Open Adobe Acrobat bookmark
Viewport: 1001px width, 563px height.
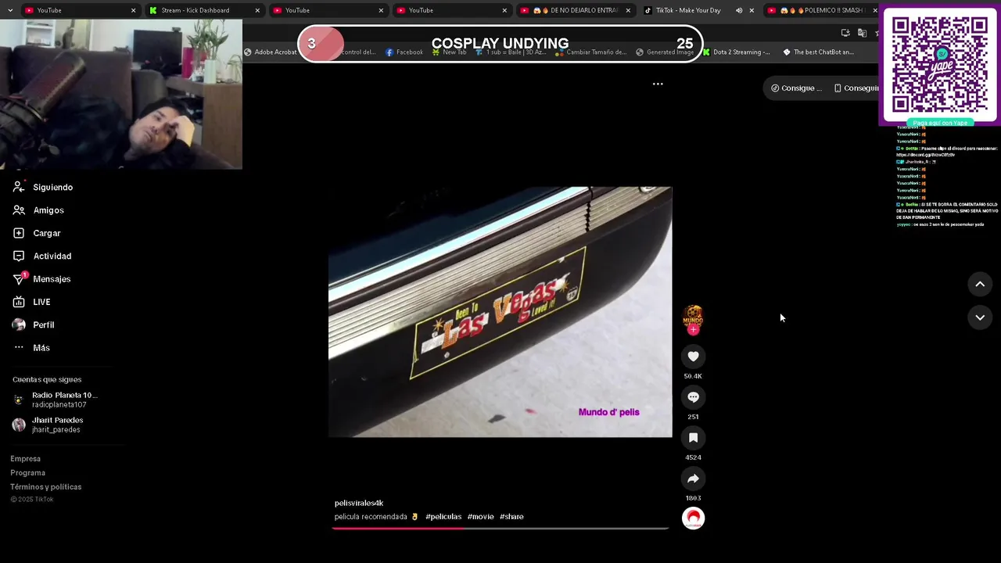271,52
